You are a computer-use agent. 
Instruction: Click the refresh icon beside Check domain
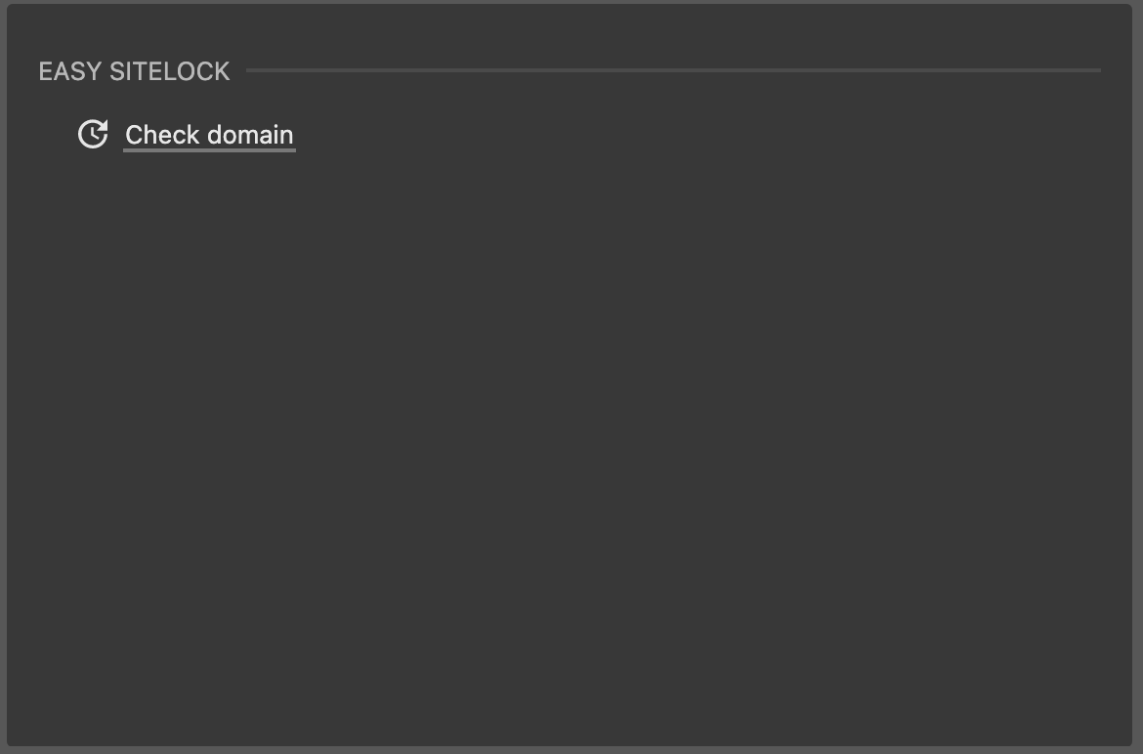coord(93,134)
